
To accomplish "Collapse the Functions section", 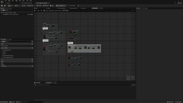I will (1, 48).
